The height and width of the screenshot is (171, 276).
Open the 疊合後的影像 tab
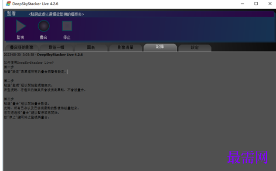22,48
